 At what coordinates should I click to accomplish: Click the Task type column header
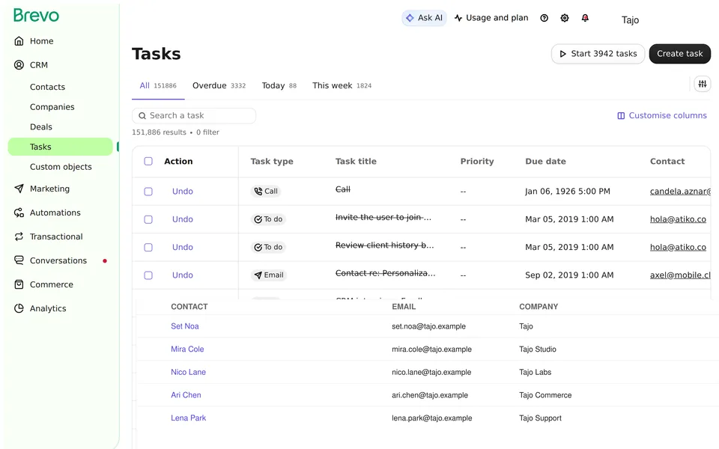pyautogui.click(x=271, y=162)
